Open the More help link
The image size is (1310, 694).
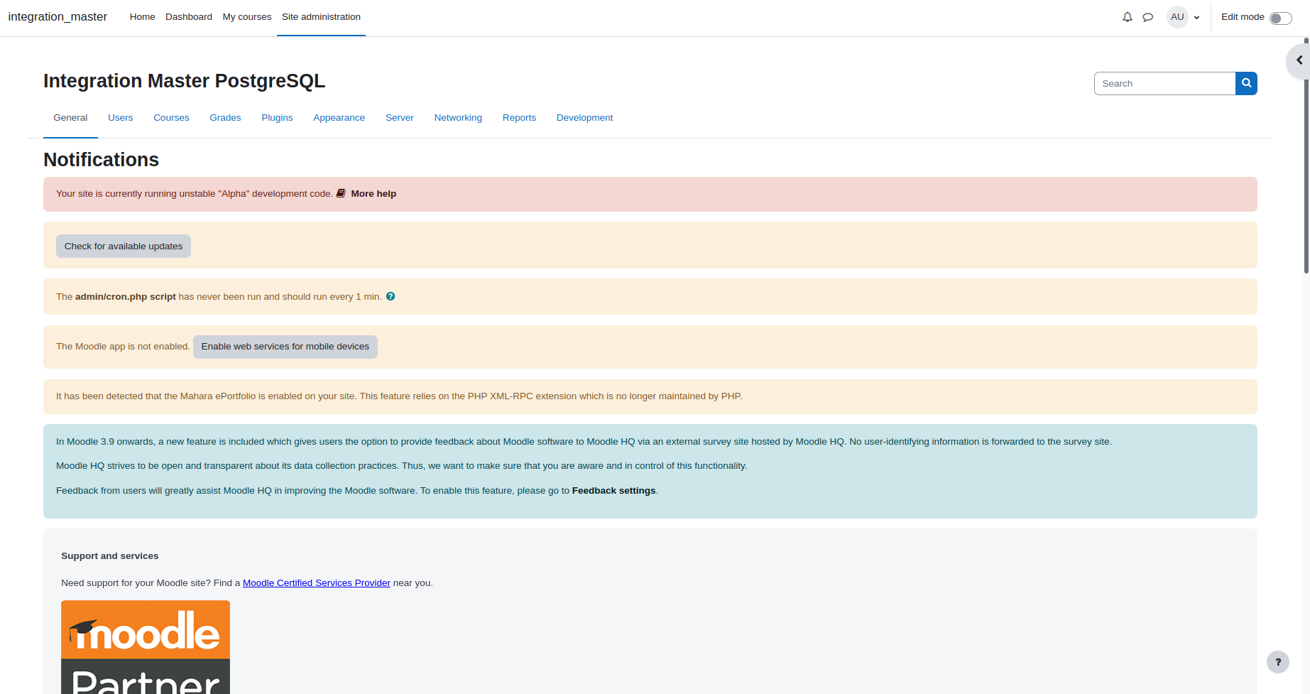(x=373, y=193)
